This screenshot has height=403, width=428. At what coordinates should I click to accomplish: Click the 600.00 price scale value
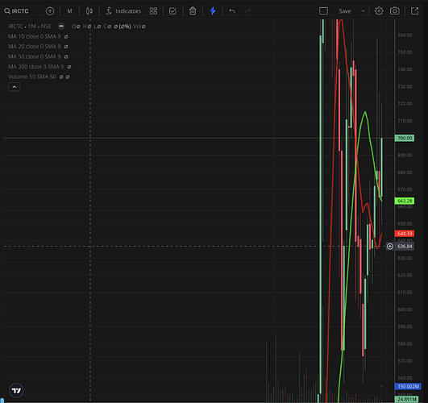tap(405, 310)
